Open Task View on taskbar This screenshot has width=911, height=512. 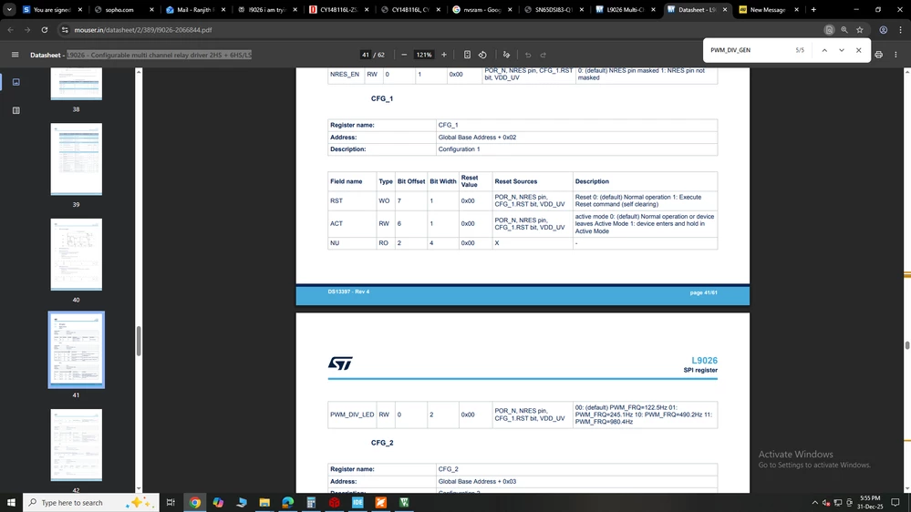[x=171, y=502]
